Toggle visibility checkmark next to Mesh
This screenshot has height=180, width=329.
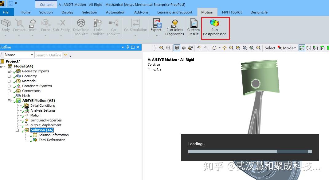[14, 96]
